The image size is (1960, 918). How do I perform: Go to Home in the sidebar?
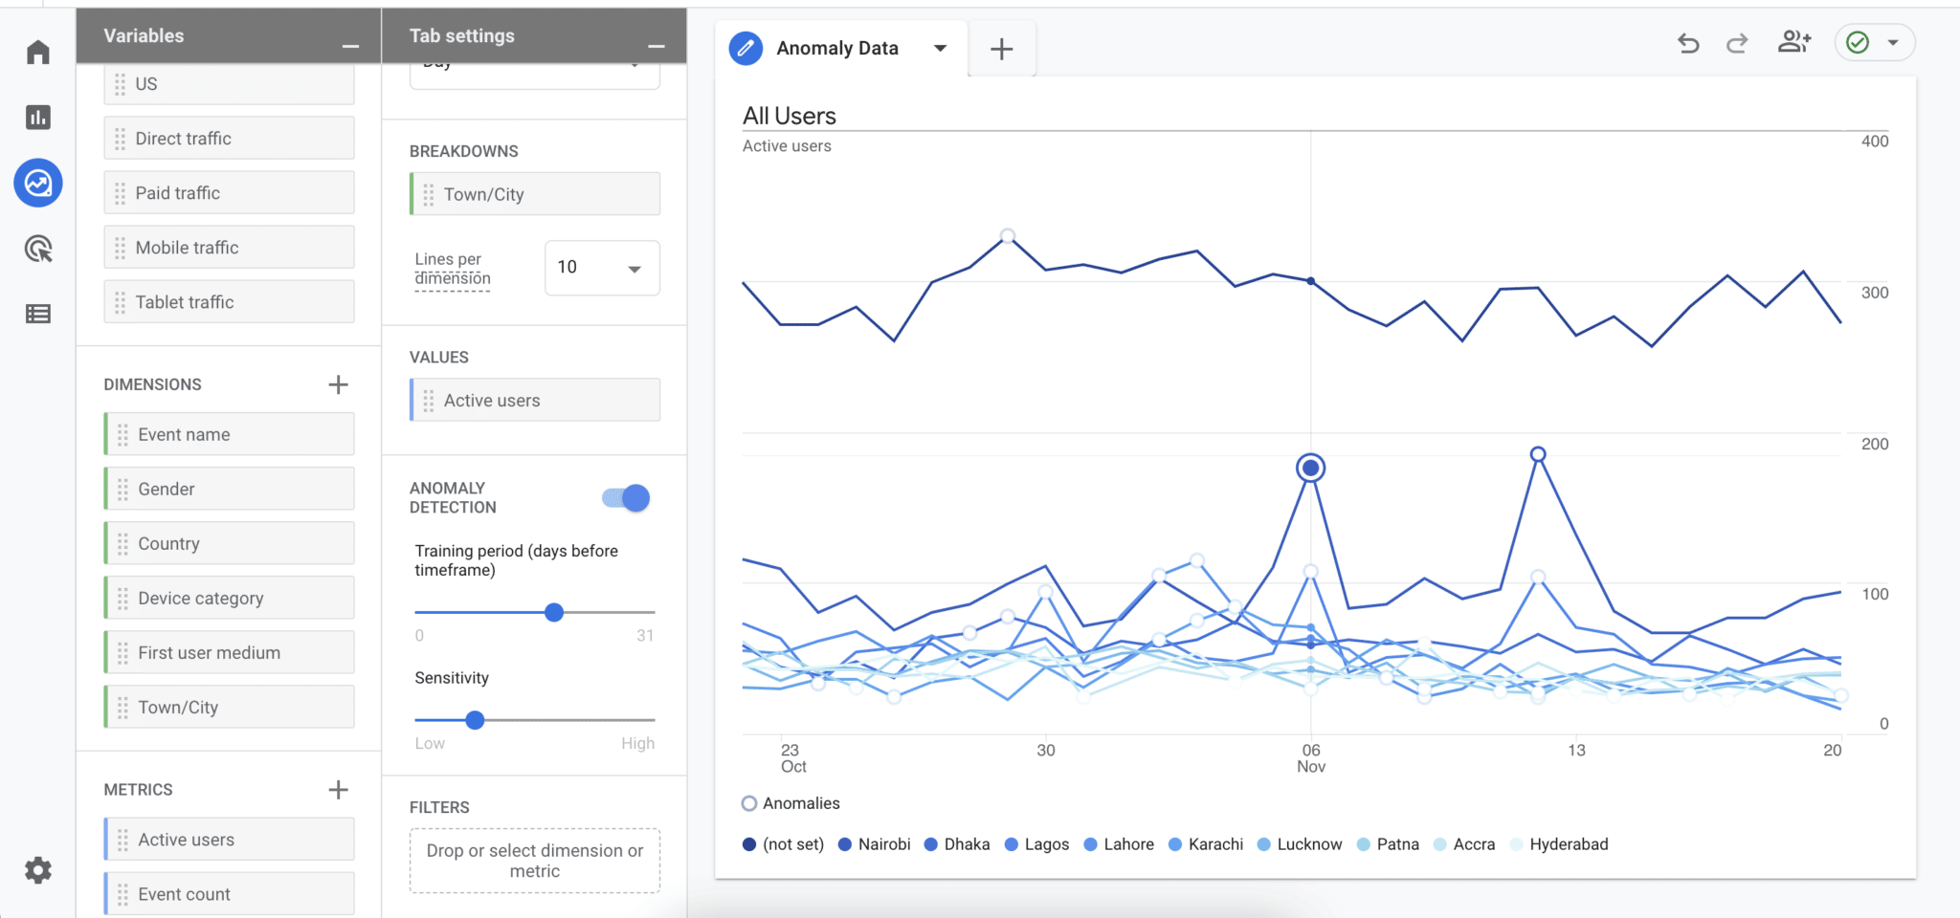pos(38,52)
